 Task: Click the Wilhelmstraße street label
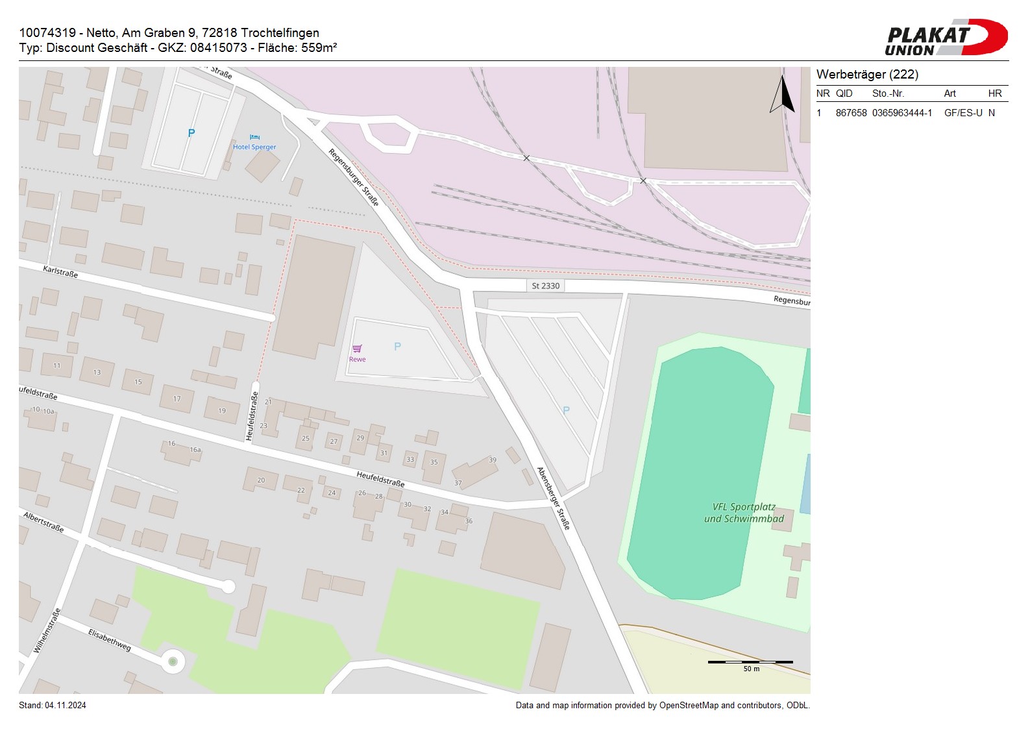pyautogui.click(x=47, y=631)
